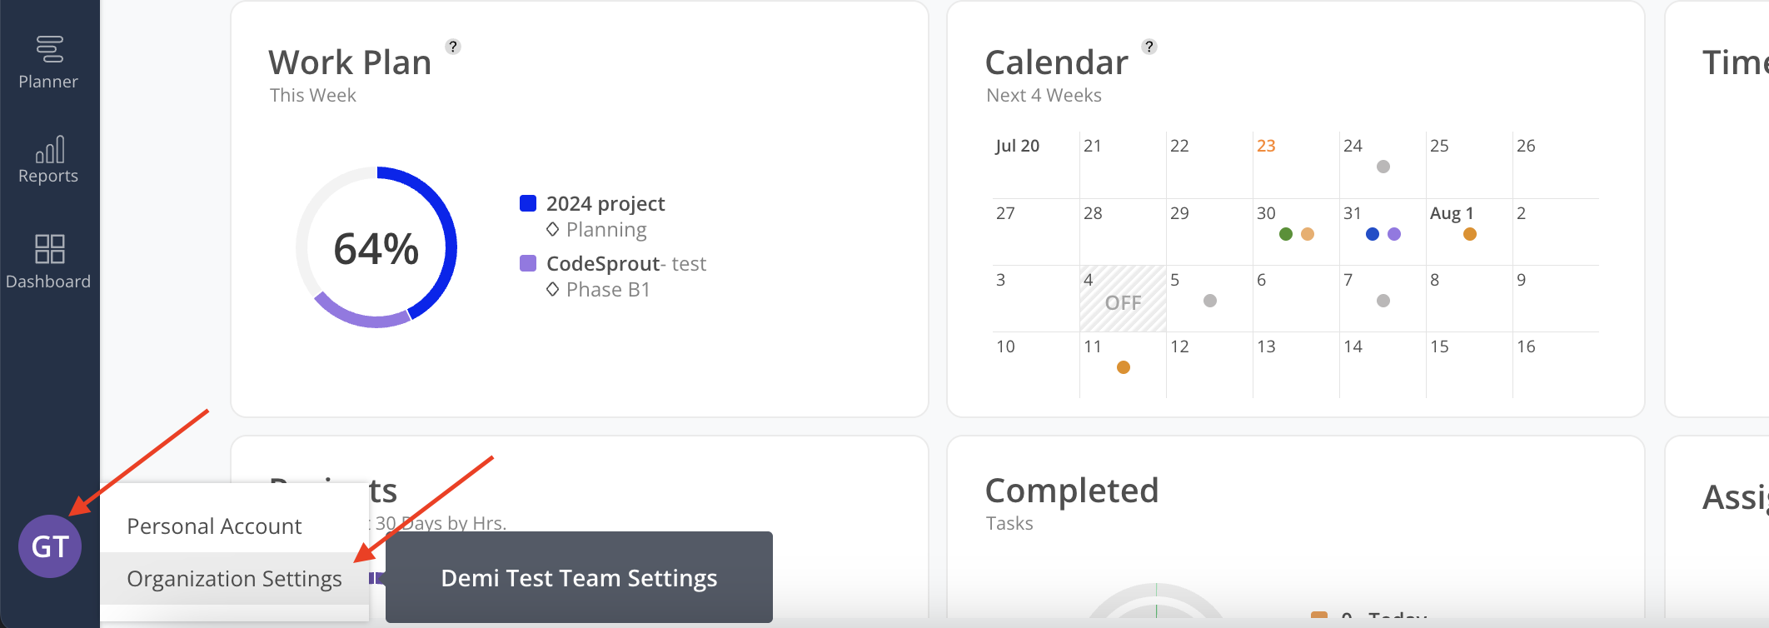
Task: Open Work Plan help question mark
Action: point(453,47)
